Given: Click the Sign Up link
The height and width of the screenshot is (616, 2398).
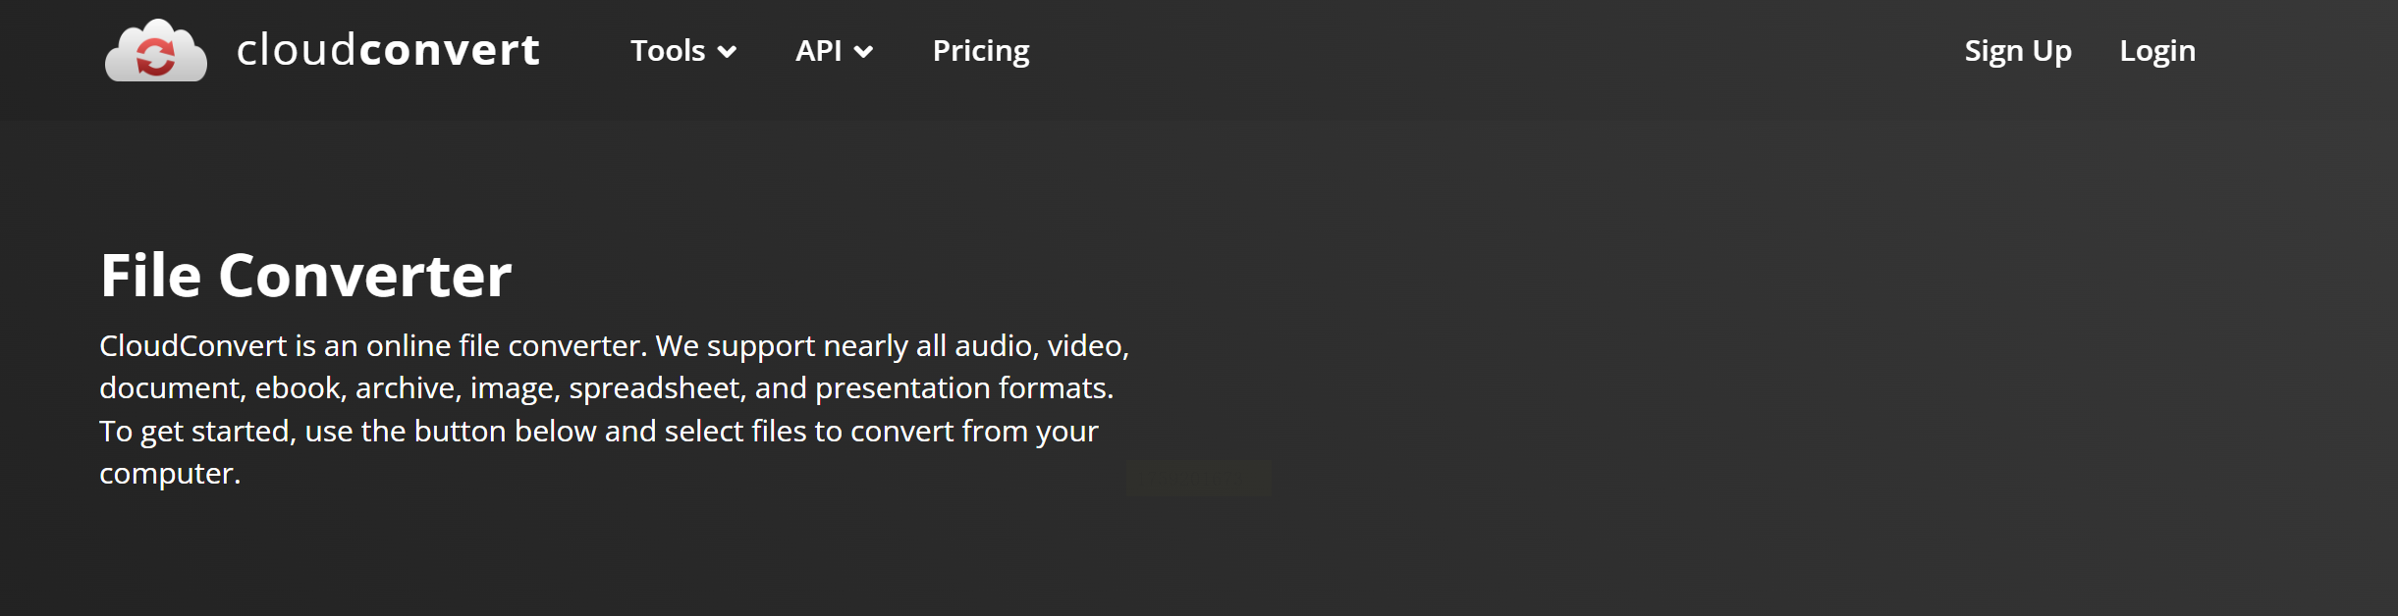Looking at the screenshot, I should [x=2018, y=51].
